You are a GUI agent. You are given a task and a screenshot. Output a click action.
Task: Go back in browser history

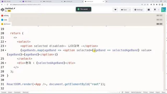coord(2,5)
